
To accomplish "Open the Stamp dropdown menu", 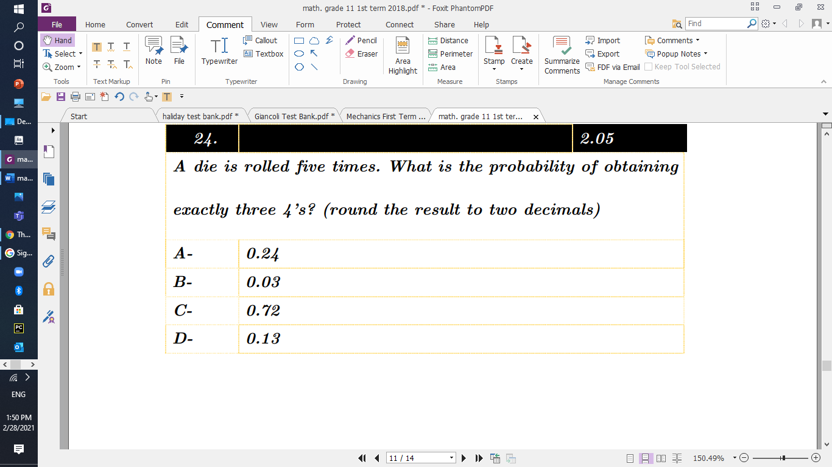I will [x=494, y=69].
